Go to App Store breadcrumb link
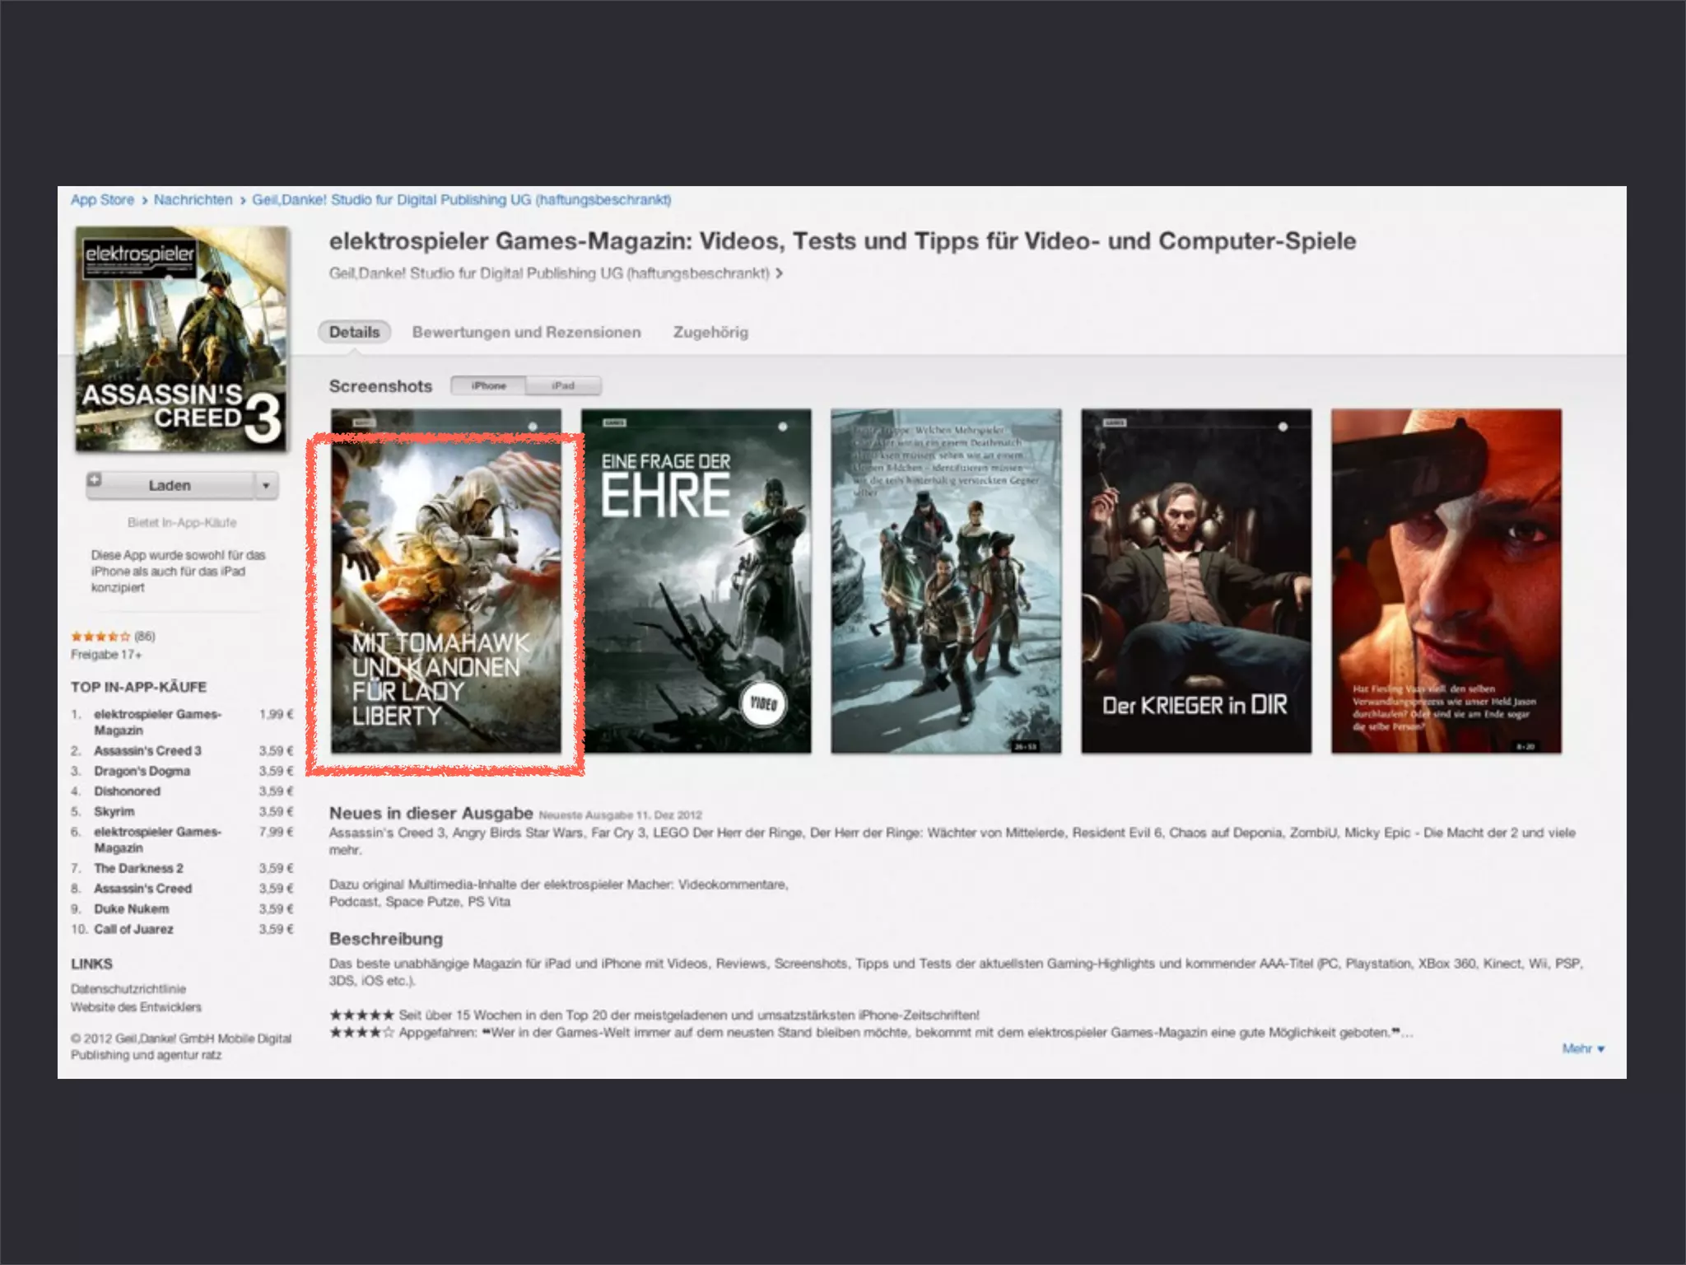 (x=102, y=200)
